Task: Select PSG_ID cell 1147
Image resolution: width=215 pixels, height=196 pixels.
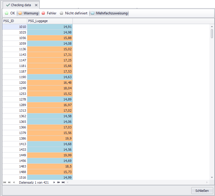Action: tap(15, 60)
